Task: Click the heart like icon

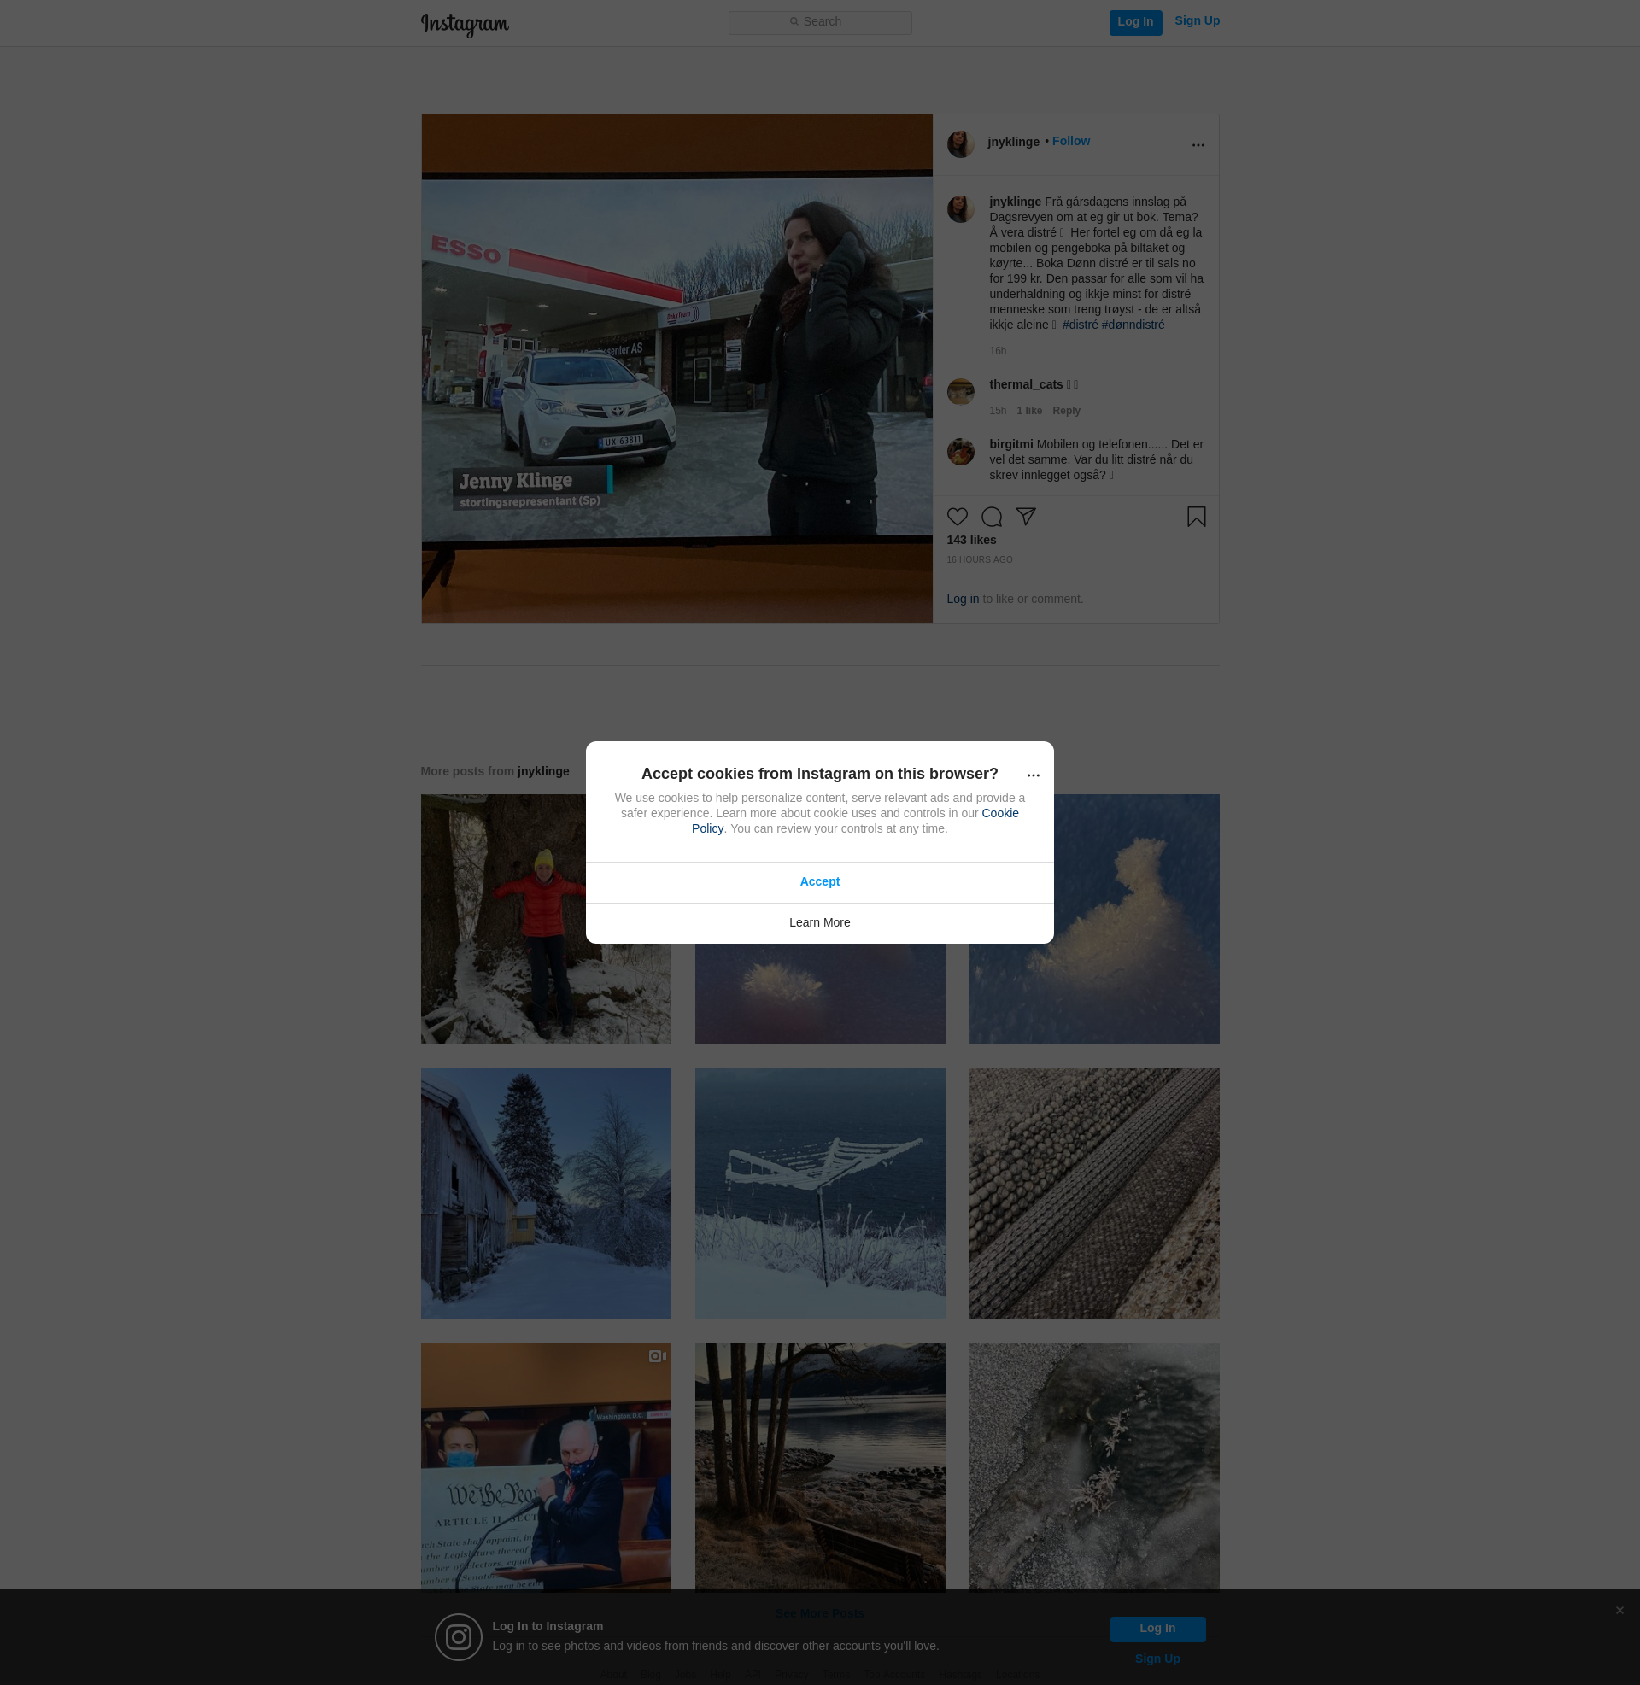Action: coord(957,517)
